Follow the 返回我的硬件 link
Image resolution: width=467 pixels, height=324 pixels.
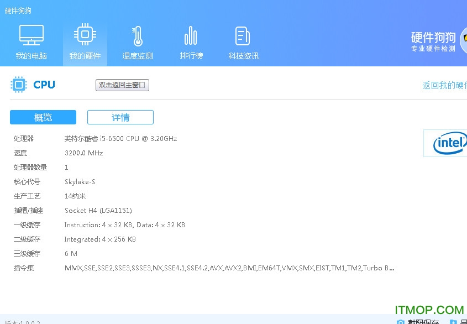pyautogui.click(x=444, y=85)
